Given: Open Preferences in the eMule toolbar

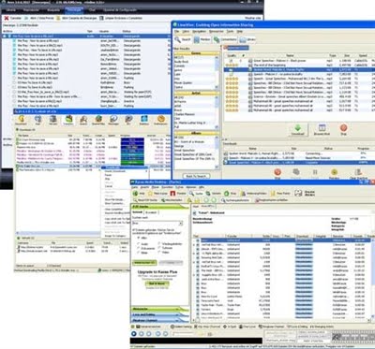Looking at the screenshot, I should [x=161, y=120].
